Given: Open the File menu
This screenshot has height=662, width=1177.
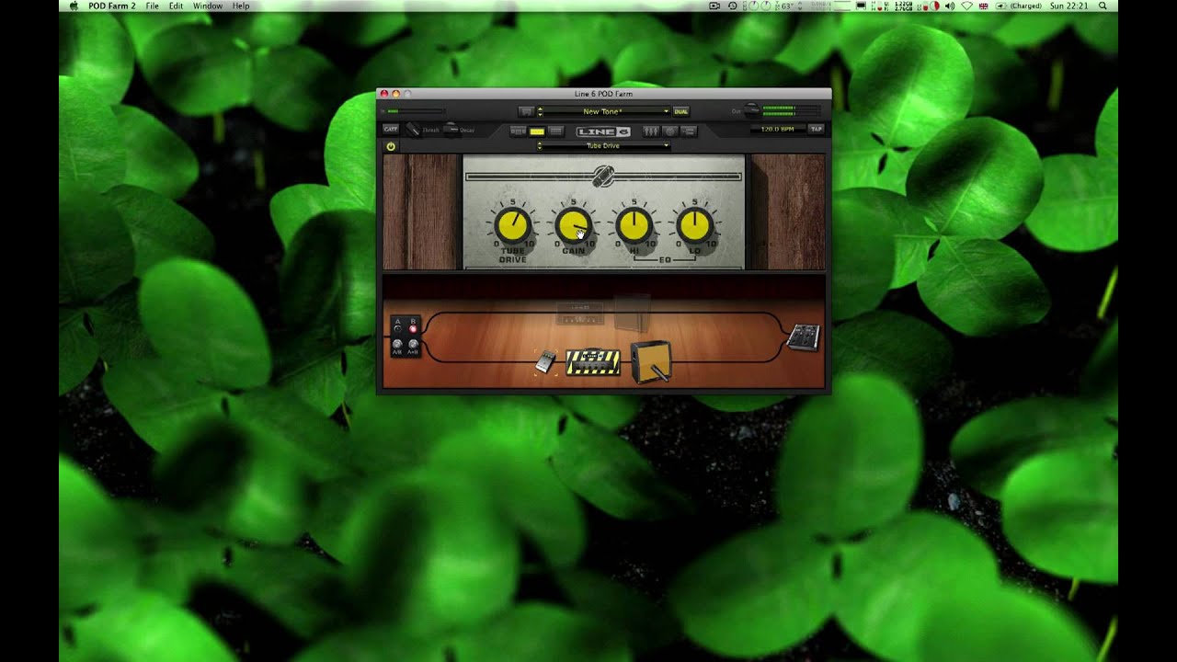Looking at the screenshot, I should tap(153, 6).
